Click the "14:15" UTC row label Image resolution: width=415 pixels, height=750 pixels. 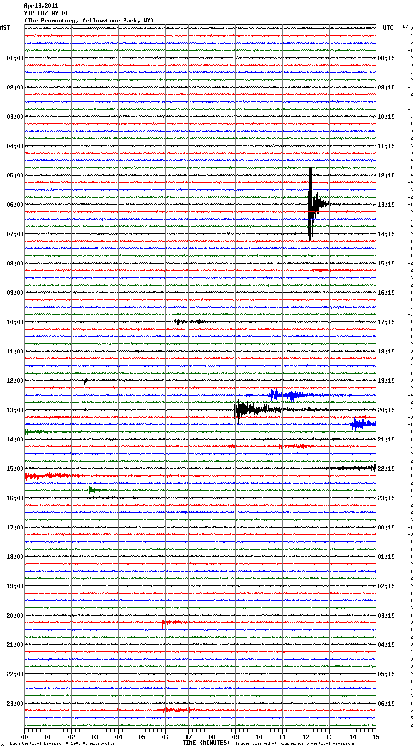pos(386,234)
